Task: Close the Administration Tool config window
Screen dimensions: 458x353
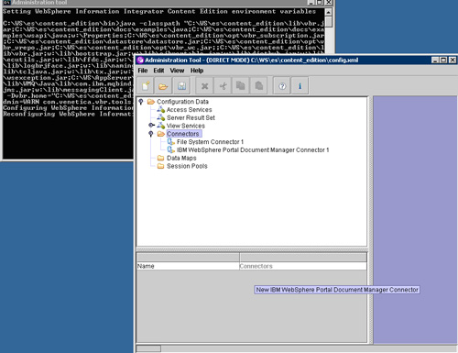Action: [453, 60]
